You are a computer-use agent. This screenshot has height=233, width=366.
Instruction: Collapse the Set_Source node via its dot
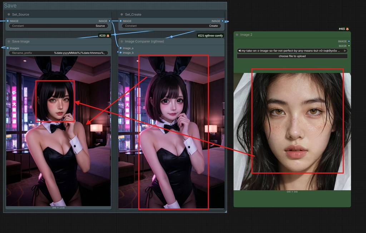point(9,15)
